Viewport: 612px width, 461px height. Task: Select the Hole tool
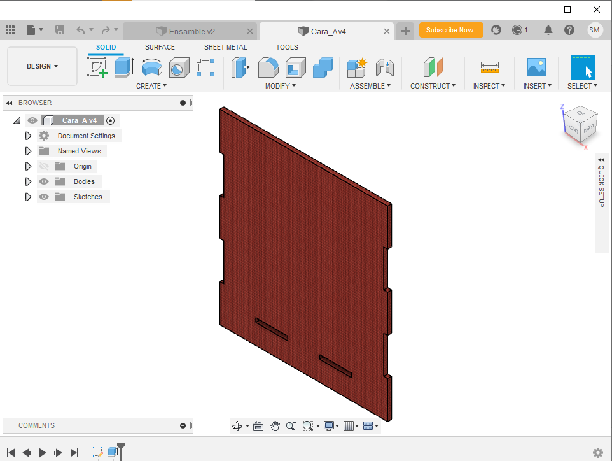(179, 67)
